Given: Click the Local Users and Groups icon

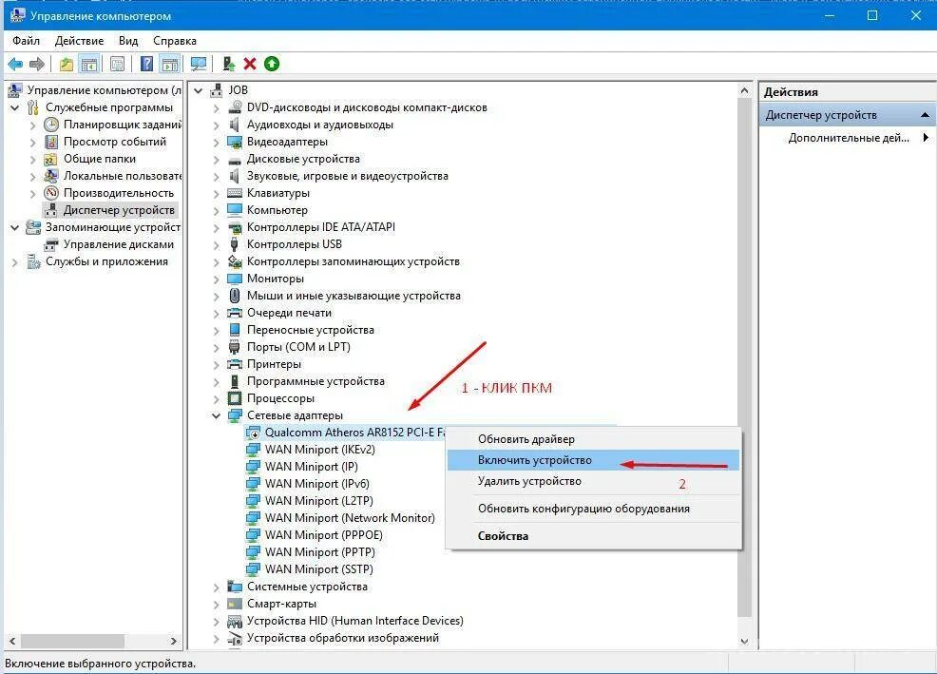Looking at the screenshot, I should coord(51,176).
